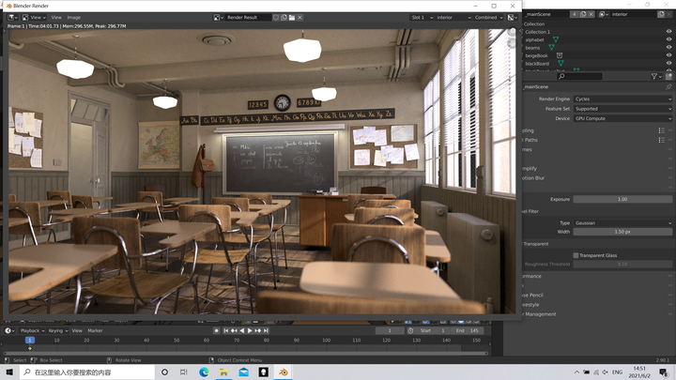This screenshot has width=676, height=380.
Task: Open File Explorer from the taskbar
Action: tap(223, 372)
